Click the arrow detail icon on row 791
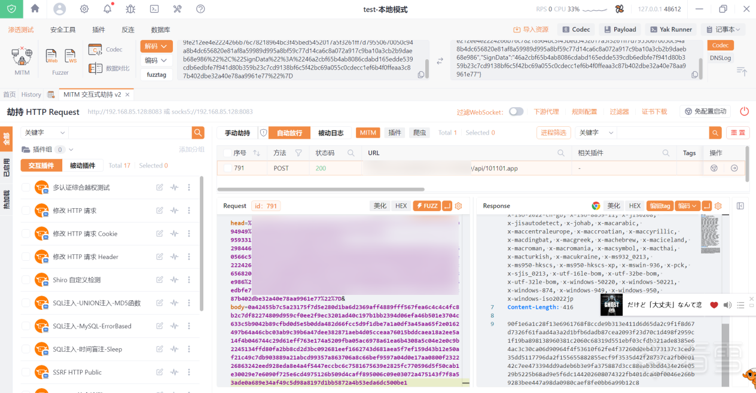 coord(734,168)
